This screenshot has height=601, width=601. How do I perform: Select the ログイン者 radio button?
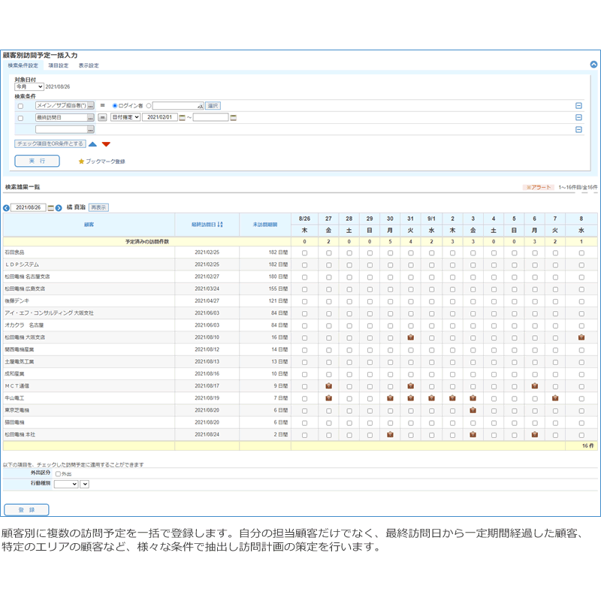(x=115, y=106)
